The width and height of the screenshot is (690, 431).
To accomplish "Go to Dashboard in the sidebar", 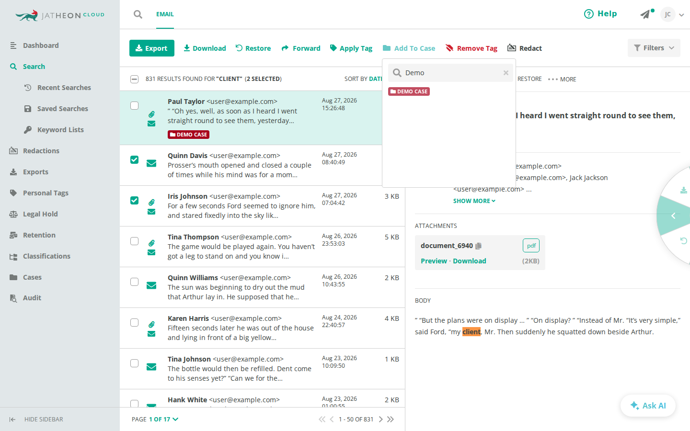I will pos(41,45).
